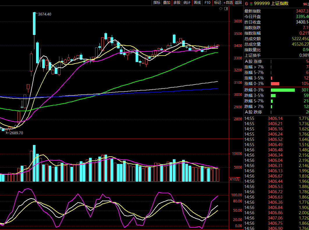Click the diamond icon above the chart
This screenshot has height=230, width=309.
click(x=221, y=9)
